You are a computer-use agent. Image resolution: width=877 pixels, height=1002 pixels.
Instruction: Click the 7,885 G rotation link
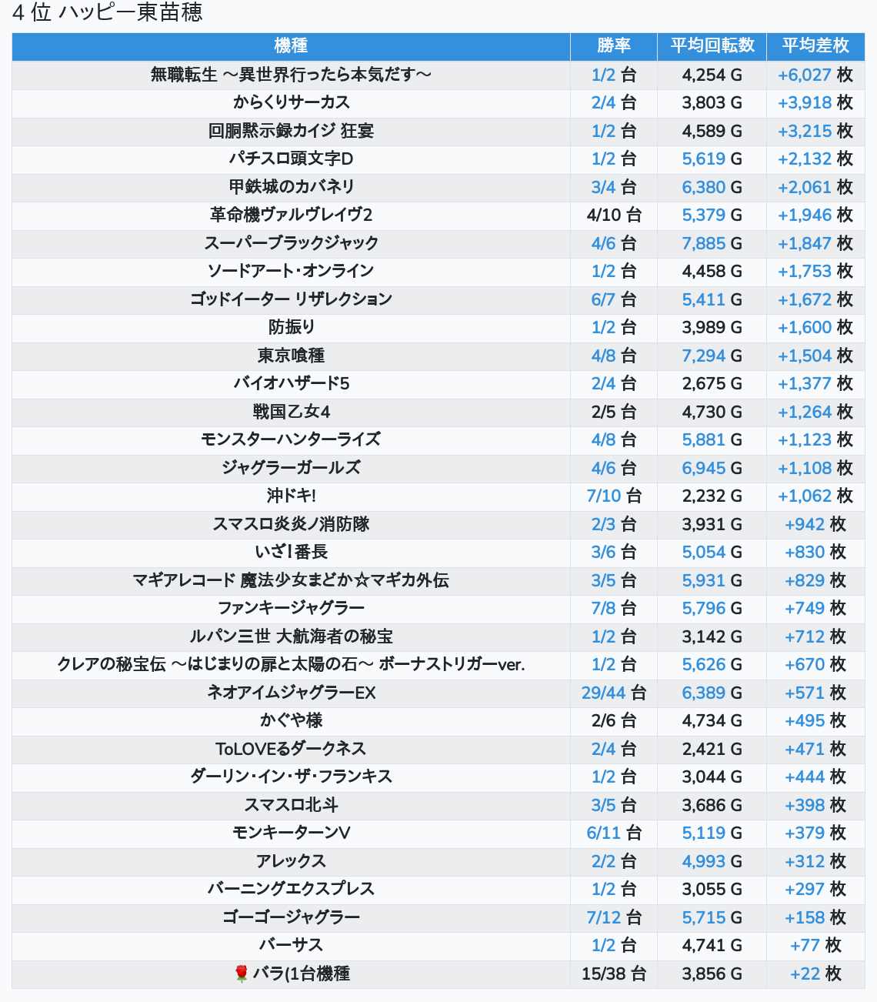tap(704, 243)
